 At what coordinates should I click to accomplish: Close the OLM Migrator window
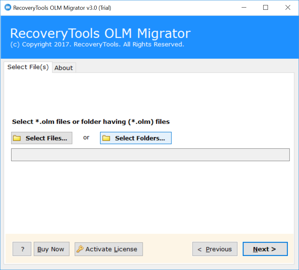[288, 8]
